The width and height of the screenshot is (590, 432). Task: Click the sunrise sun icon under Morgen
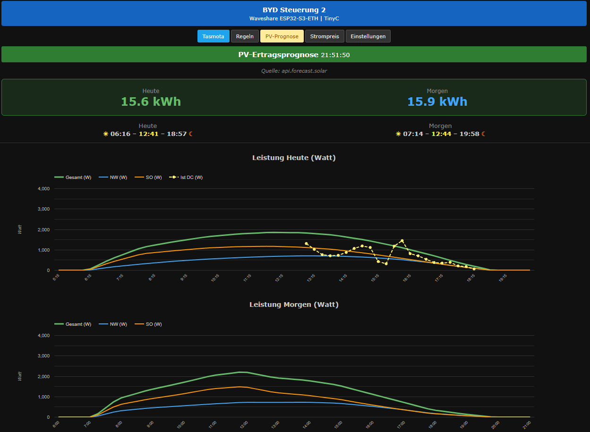pyautogui.click(x=398, y=134)
